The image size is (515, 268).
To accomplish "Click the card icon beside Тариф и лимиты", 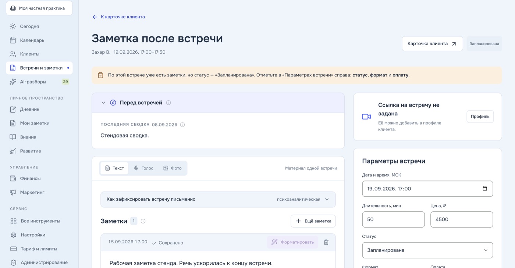I will click(14, 249).
